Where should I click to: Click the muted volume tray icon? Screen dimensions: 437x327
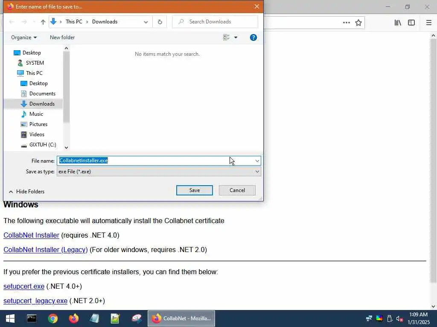(399, 318)
